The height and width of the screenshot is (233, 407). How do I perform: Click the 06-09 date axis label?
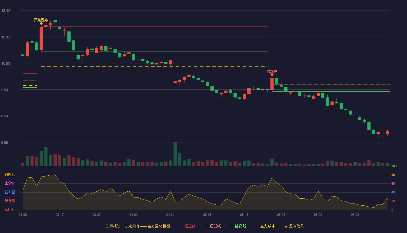318,215
